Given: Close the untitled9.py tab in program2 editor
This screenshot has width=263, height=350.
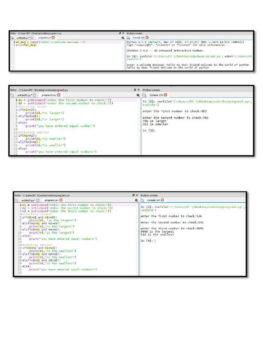Looking at the screenshot, I should click(35, 95).
